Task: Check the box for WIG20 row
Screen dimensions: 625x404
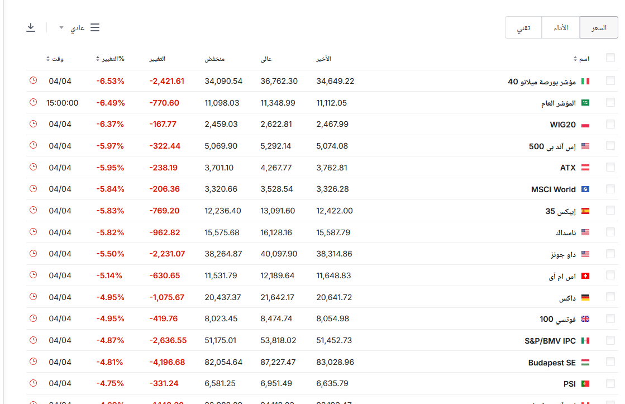Action: [610, 123]
